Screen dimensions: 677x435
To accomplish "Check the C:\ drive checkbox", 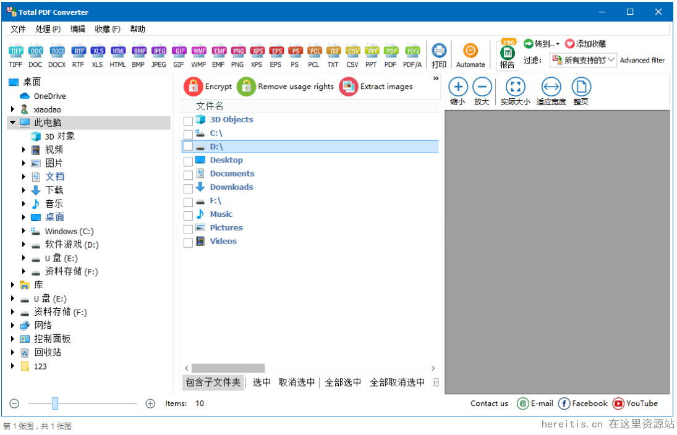I will click(x=188, y=135).
